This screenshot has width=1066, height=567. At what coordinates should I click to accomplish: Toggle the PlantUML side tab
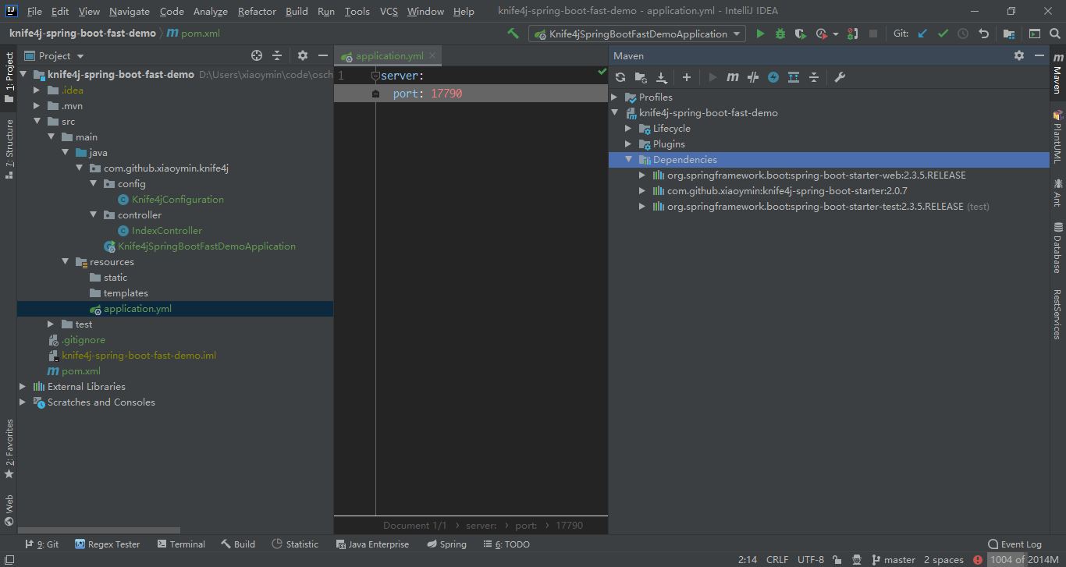(x=1057, y=136)
